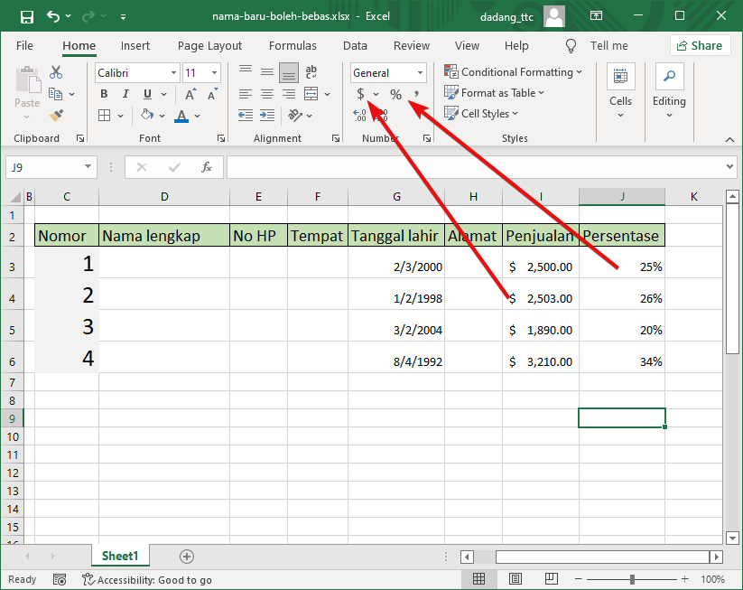Open the General number format dropdown

pos(419,72)
